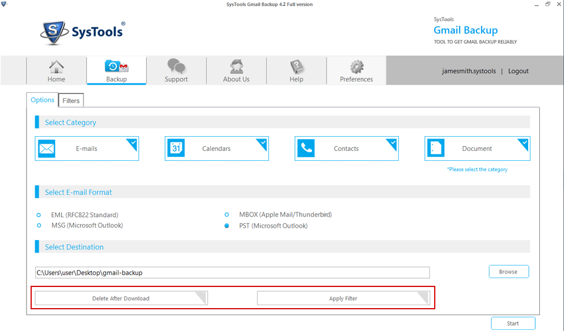Viewport: 564px width, 331px height.
Task: Click the Logout link
Action: [x=518, y=71]
